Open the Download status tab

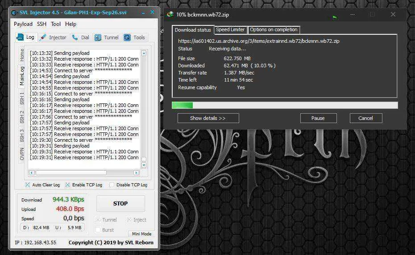[193, 30]
